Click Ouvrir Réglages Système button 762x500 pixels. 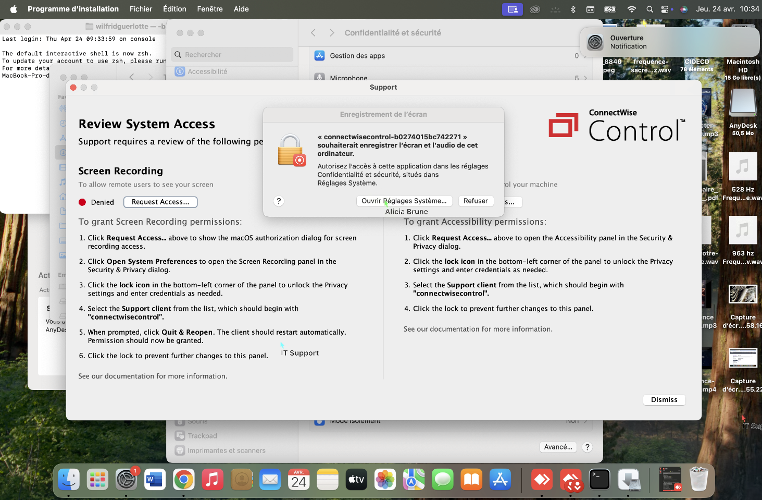(404, 201)
